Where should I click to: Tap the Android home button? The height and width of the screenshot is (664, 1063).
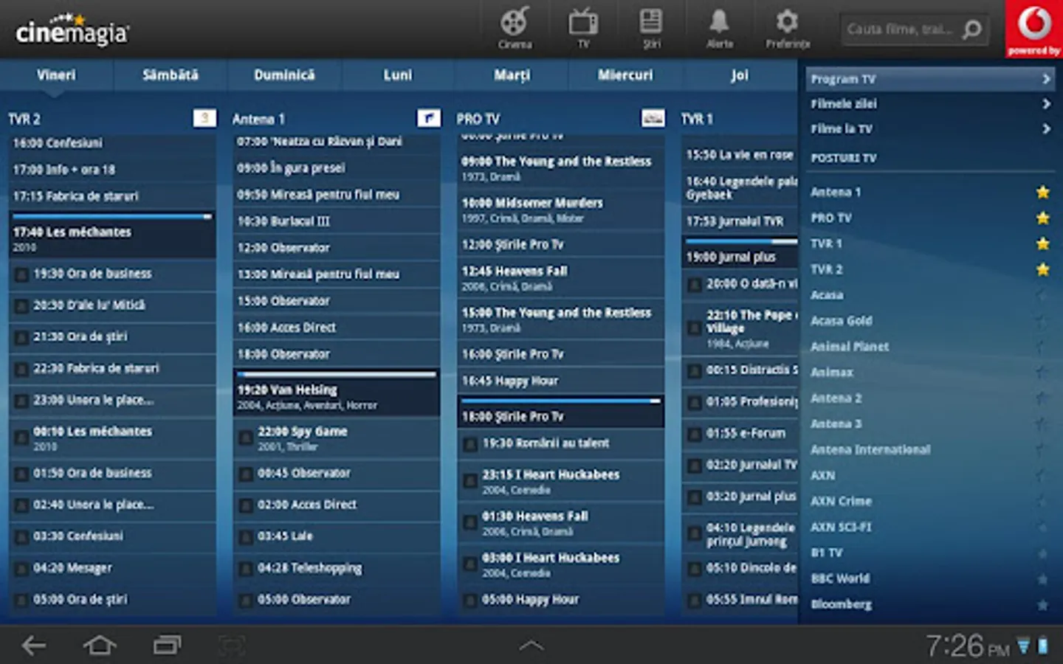pos(100,646)
